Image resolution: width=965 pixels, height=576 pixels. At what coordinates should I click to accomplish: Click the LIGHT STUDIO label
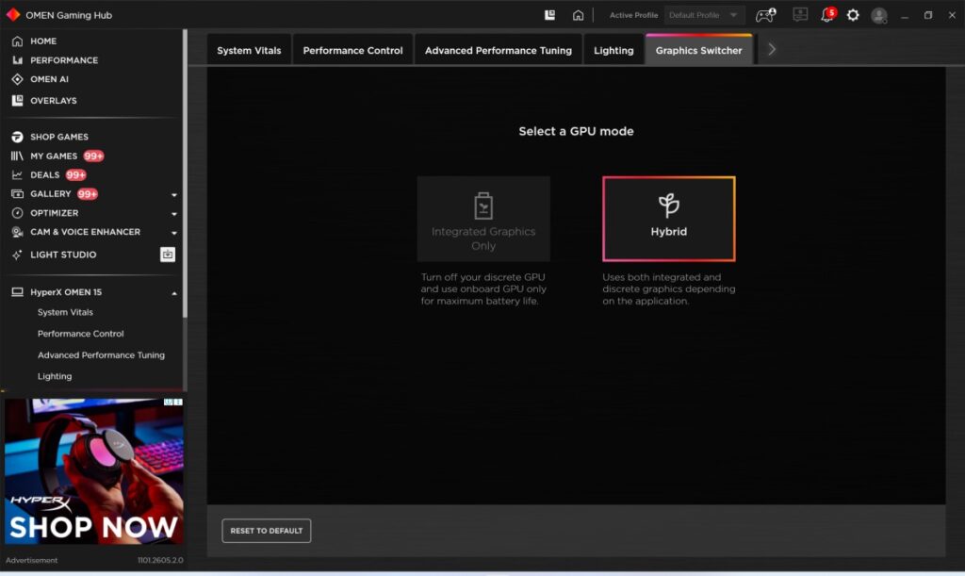coord(63,255)
